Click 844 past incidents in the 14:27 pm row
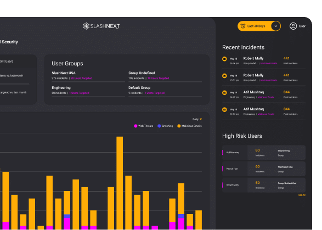Viewport: 322px width, 230px height. (x=286, y=92)
